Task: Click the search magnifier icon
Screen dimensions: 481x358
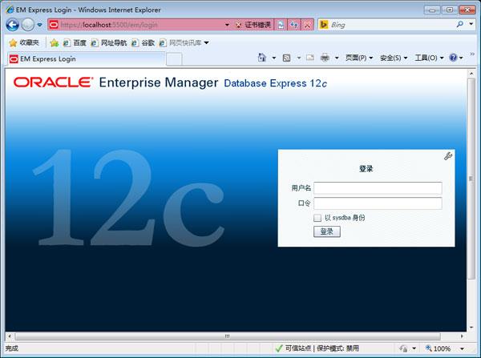Action: [x=459, y=24]
